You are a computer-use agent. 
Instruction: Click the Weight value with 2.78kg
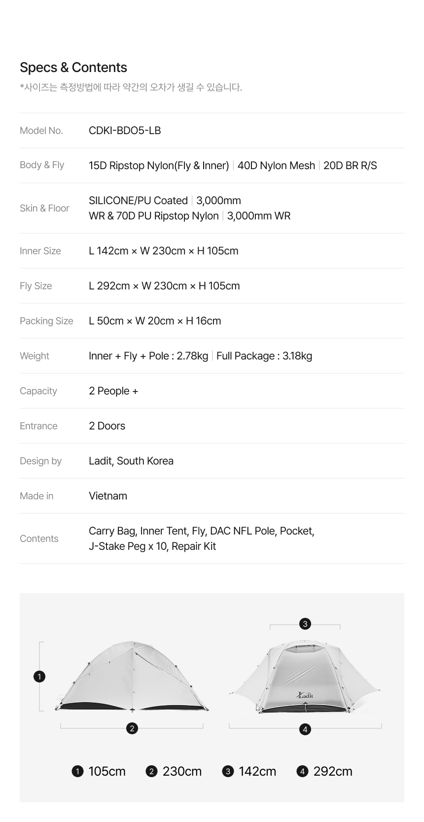point(148,356)
